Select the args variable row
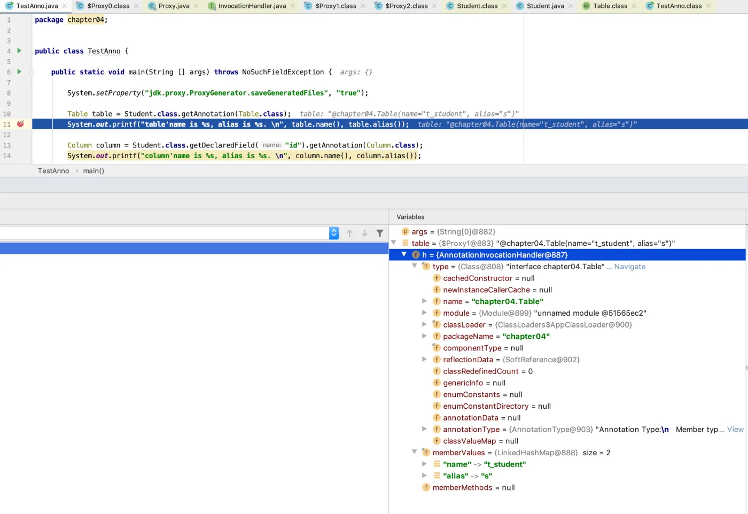The height and width of the screenshot is (514, 748). point(567,232)
